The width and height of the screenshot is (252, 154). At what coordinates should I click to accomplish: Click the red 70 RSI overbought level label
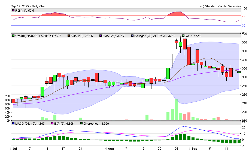click(x=244, y=16)
